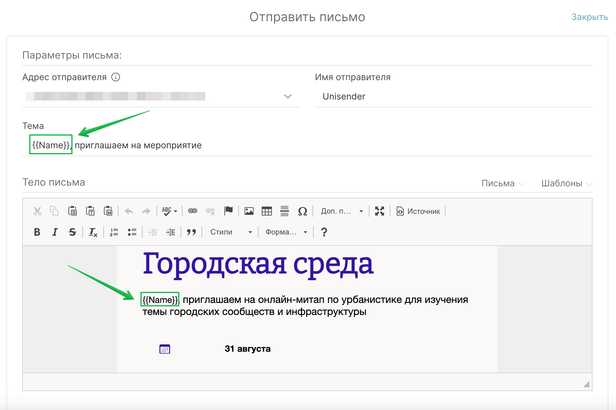The width and height of the screenshot is (616, 410).
Task: Click the Тема subject input field
Action: (307, 145)
